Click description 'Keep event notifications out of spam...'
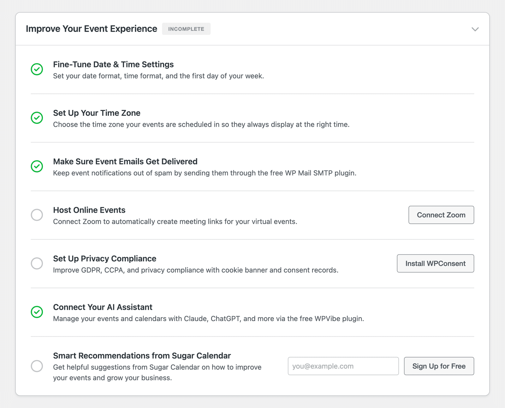Image resolution: width=505 pixels, height=408 pixels. pos(205,173)
